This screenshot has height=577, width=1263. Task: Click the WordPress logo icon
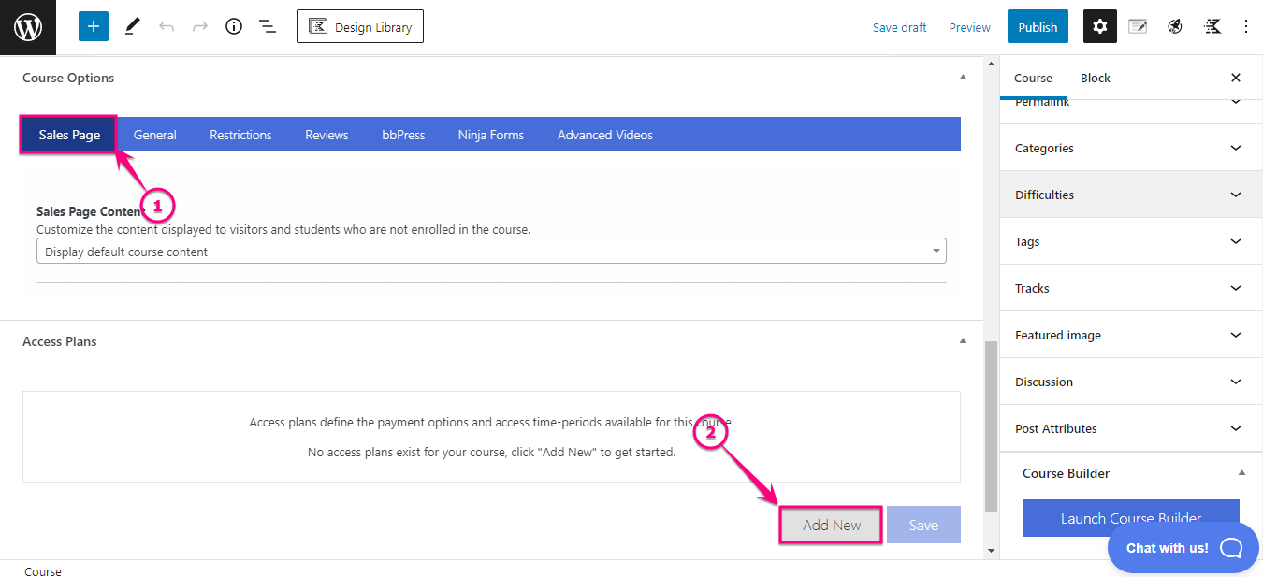click(x=27, y=26)
